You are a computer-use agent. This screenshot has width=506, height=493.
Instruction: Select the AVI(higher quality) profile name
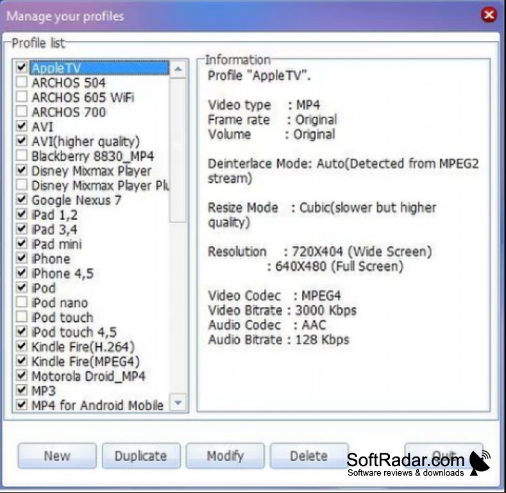click(x=85, y=142)
